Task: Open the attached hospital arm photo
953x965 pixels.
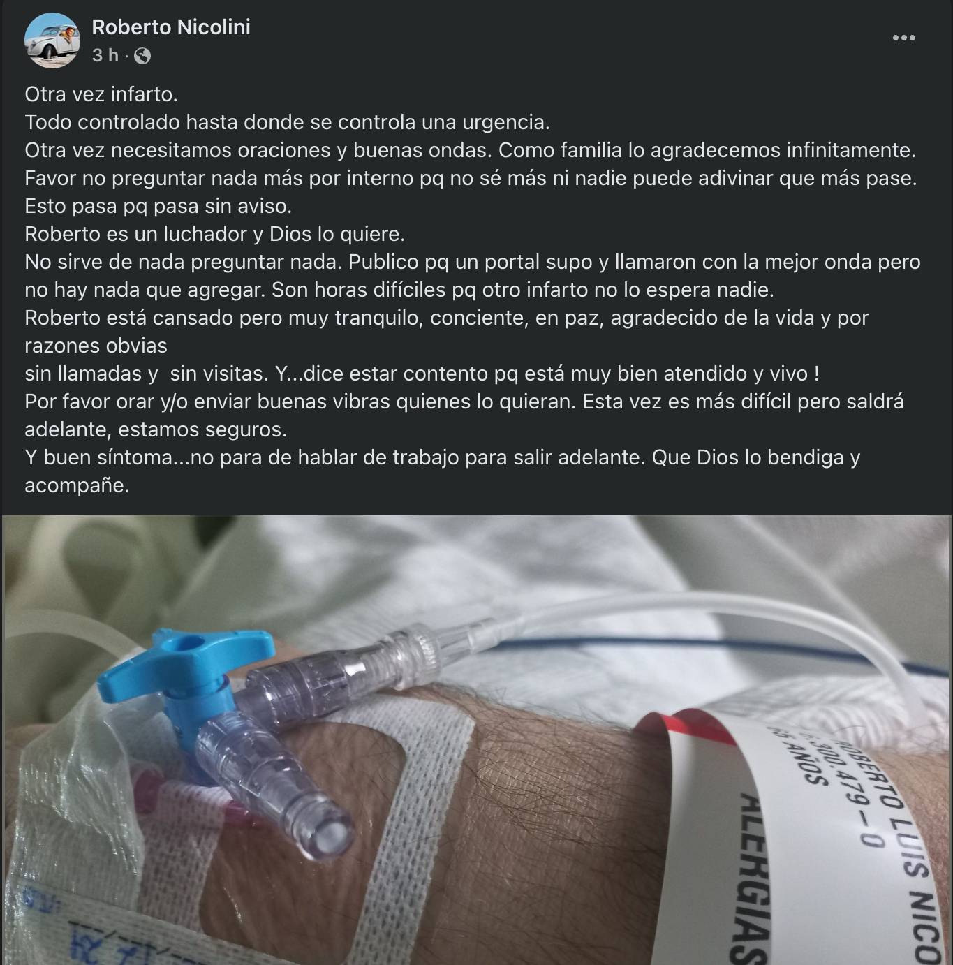Action: pyautogui.click(x=476, y=740)
